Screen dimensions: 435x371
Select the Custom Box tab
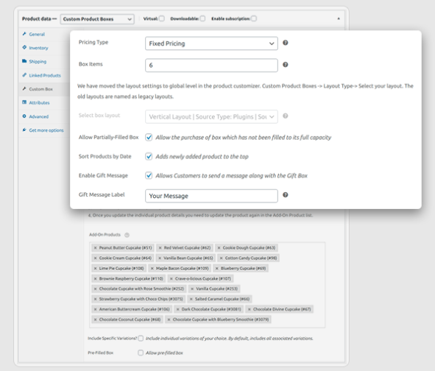tap(40, 89)
